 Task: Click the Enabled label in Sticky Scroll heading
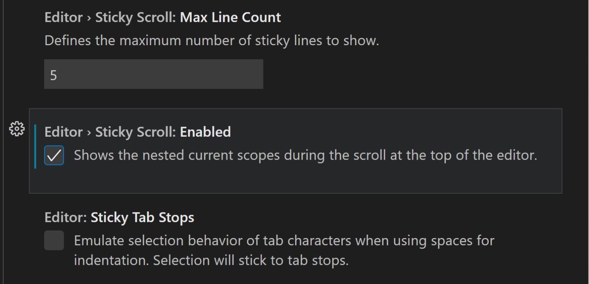pos(205,132)
